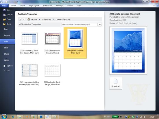Minimize the ribbon with the caret icon
The width and height of the screenshot is (159, 119).
[154, 5]
